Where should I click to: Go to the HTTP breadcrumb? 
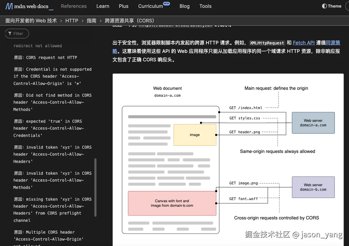pos(72,21)
